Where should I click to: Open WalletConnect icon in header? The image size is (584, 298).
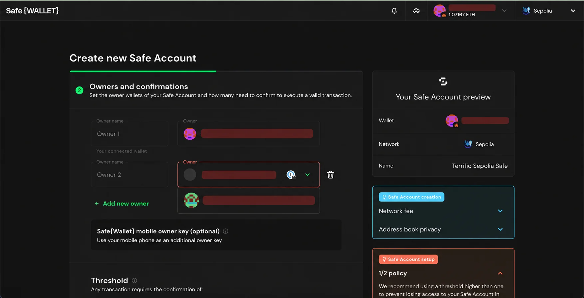coord(416,11)
